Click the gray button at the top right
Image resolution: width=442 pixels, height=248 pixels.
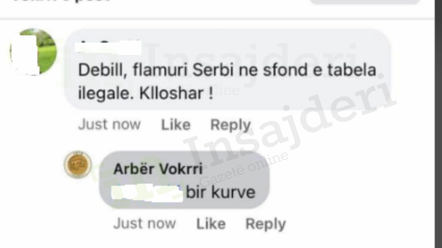365,2
